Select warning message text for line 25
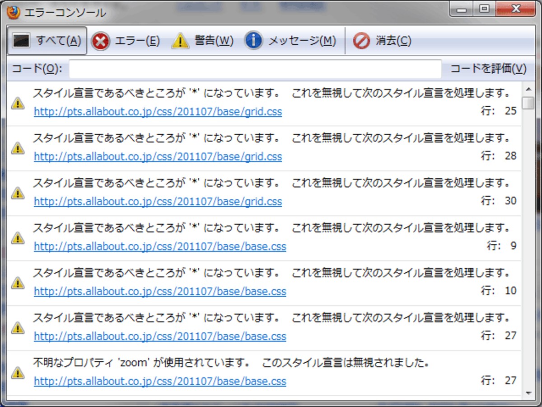This screenshot has width=542, height=407. click(x=271, y=94)
